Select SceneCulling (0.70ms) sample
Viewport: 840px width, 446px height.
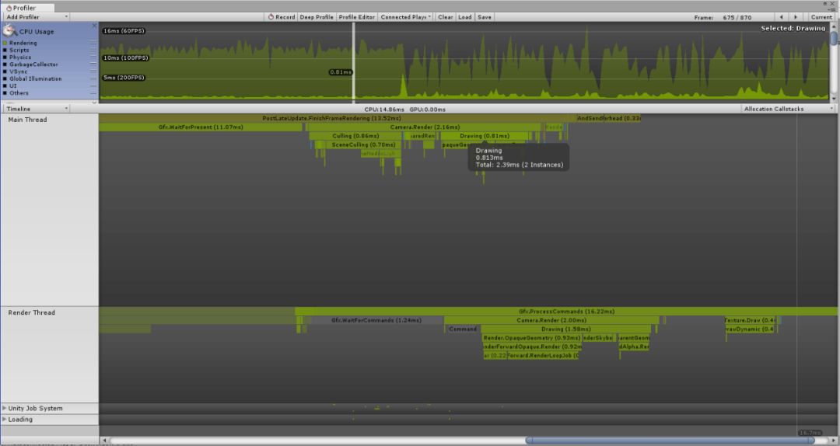click(363, 145)
